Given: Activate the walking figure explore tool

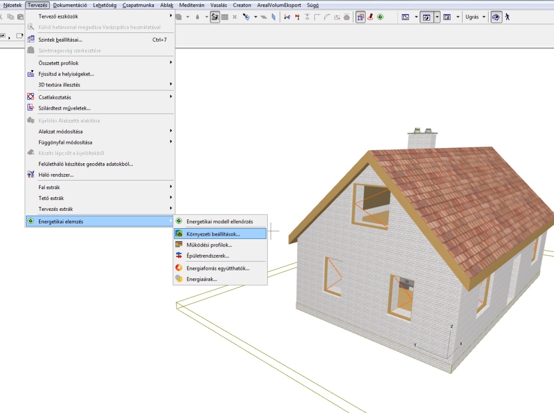Looking at the screenshot, I should (507, 17).
